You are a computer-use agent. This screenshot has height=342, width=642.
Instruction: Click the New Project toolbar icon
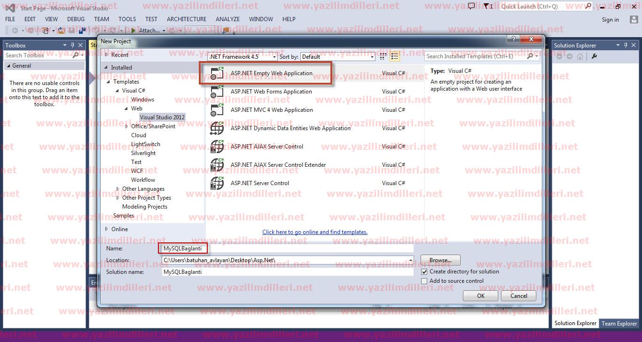coord(46,30)
